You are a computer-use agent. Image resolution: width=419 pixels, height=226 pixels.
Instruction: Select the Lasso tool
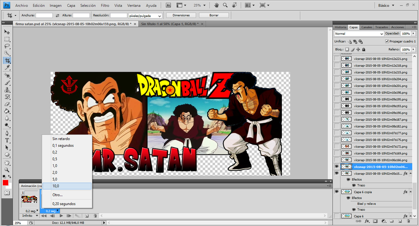click(x=7, y=46)
